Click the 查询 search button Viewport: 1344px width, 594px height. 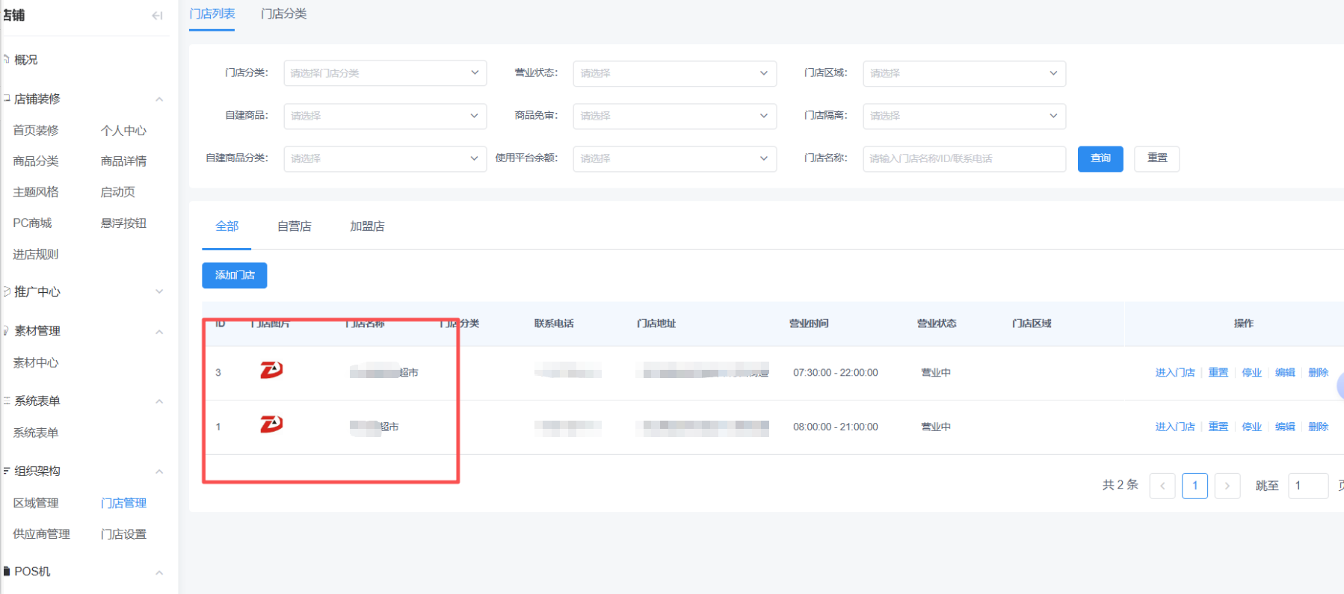pos(1100,158)
